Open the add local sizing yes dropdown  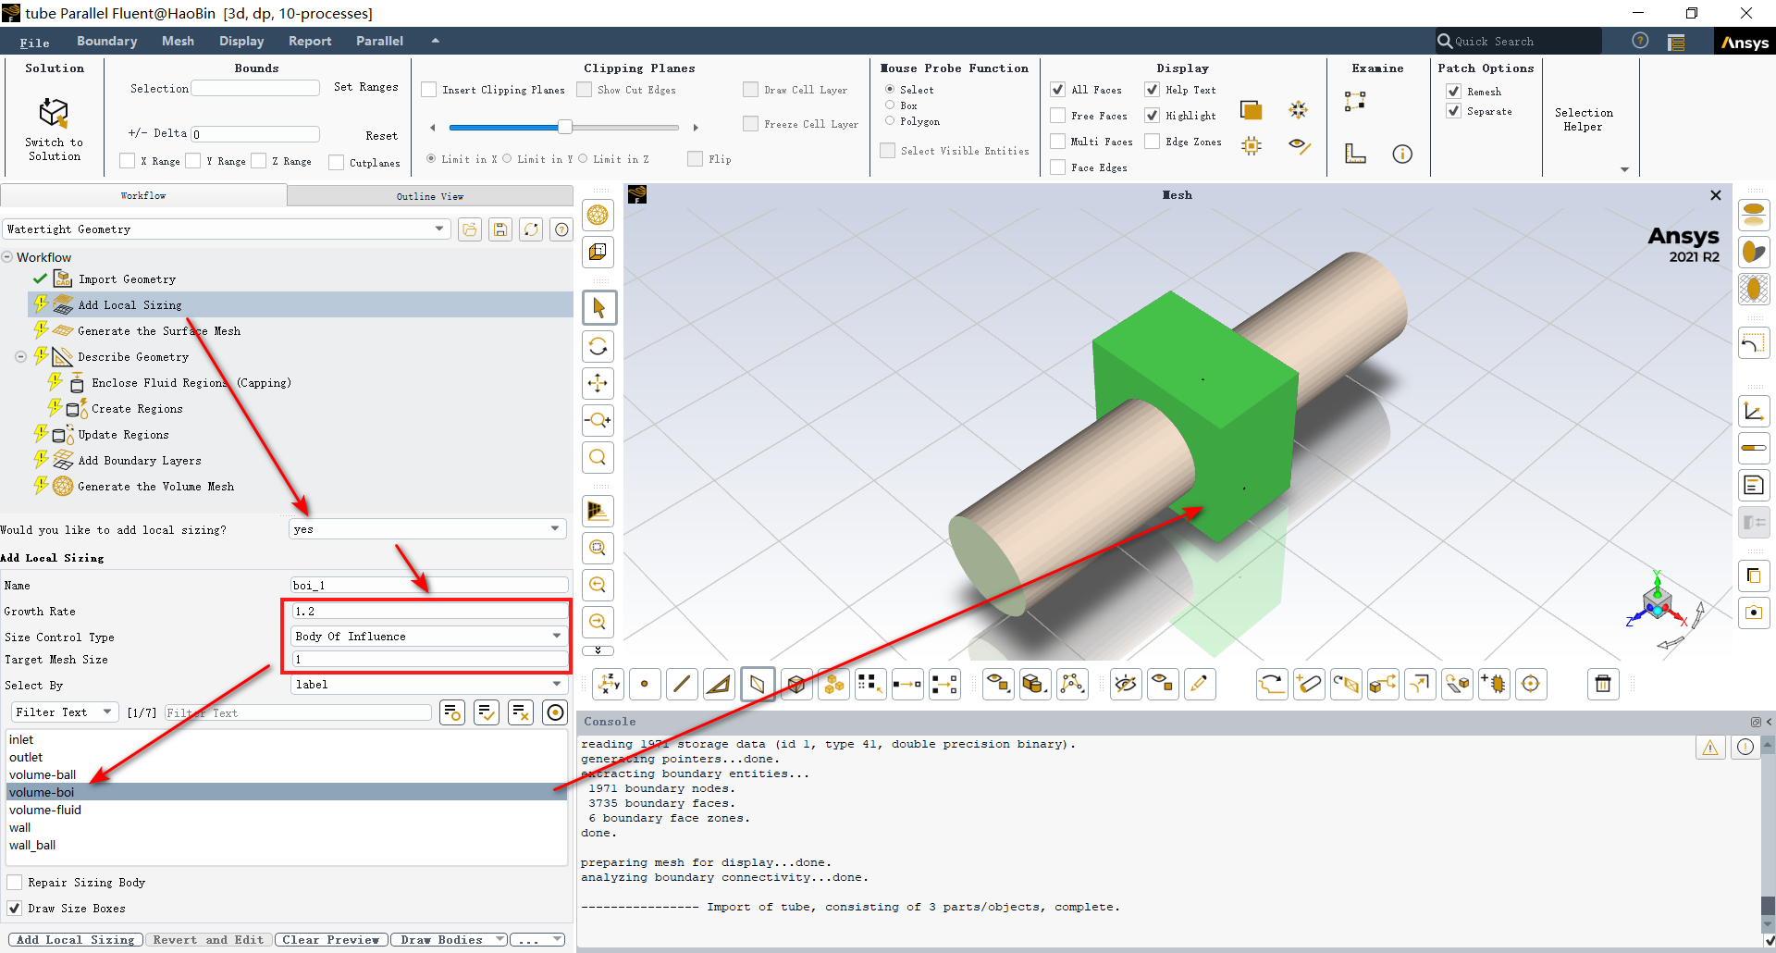[428, 529]
